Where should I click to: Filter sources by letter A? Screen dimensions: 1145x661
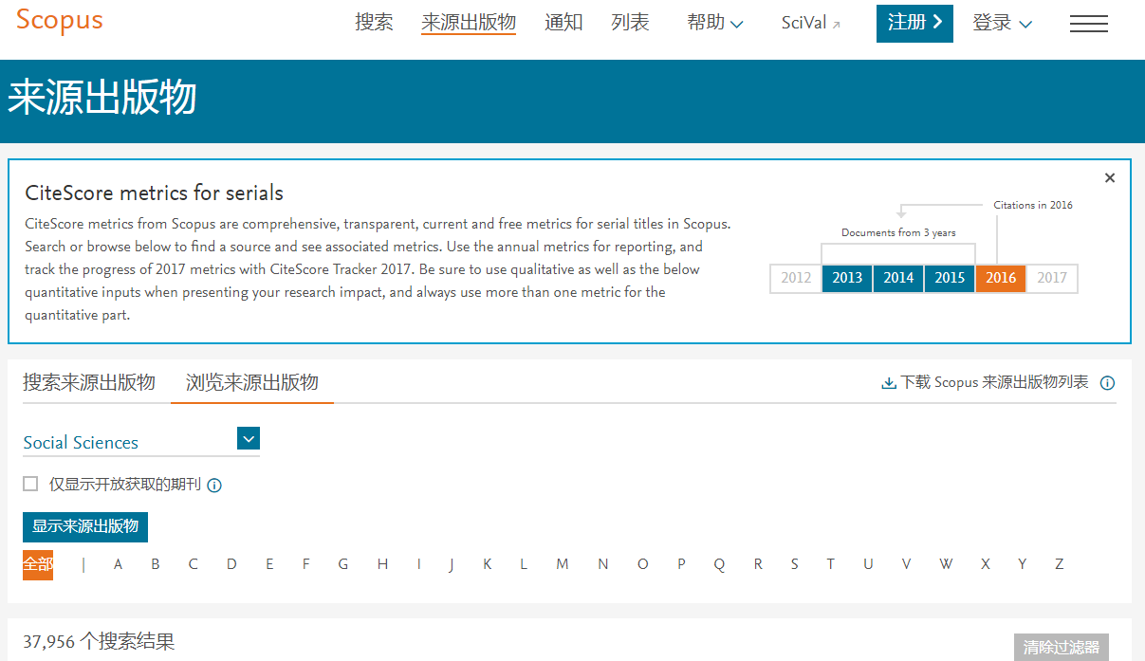118,564
